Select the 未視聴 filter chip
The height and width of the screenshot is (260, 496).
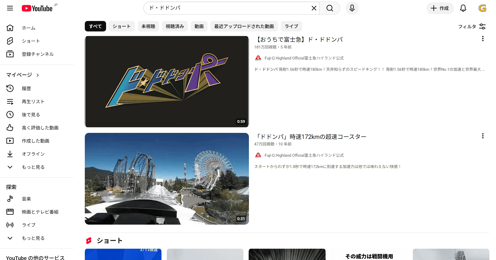[x=148, y=26]
